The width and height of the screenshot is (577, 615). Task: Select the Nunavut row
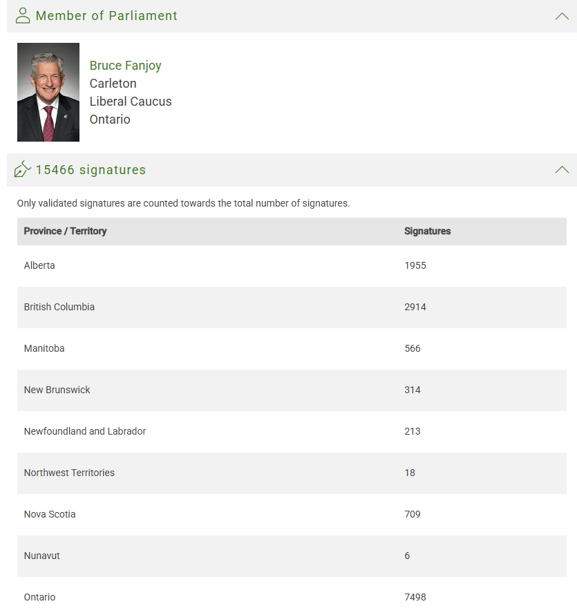click(292, 556)
